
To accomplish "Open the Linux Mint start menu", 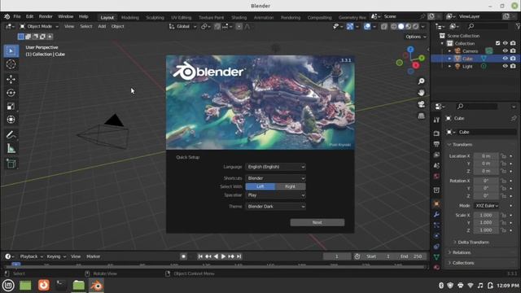I will pos(8,286).
